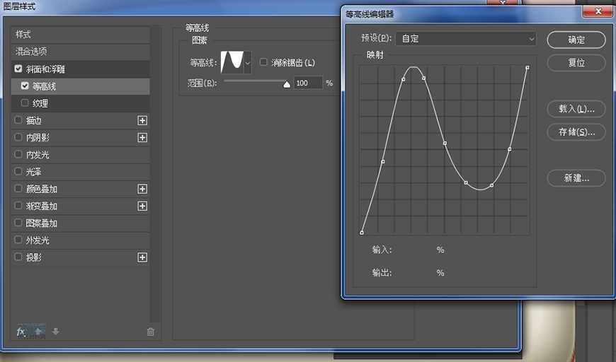Click the plus icon beside 内阴影

pyautogui.click(x=142, y=138)
